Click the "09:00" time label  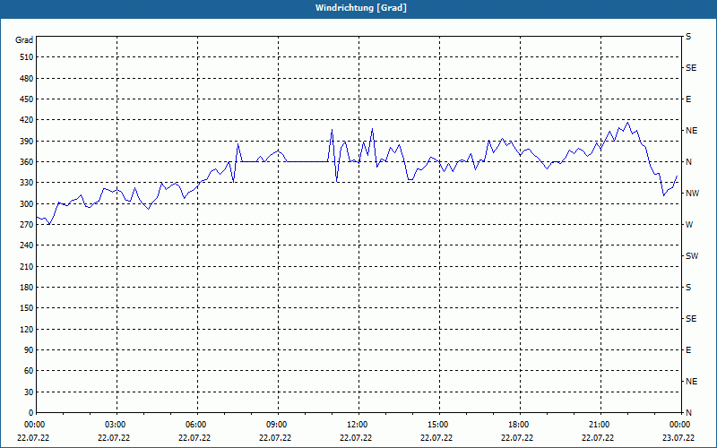pos(277,425)
